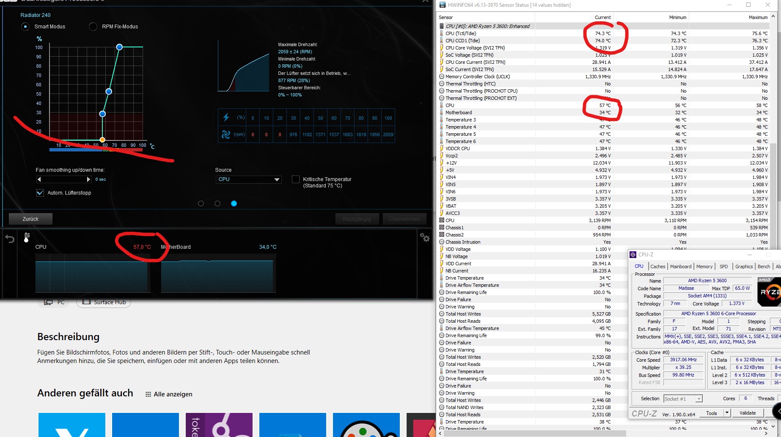Image resolution: width=781 pixels, height=437 pixels.
Task: Click the voltage icon beside VBAT row
Action: click(x=442, y=206)
